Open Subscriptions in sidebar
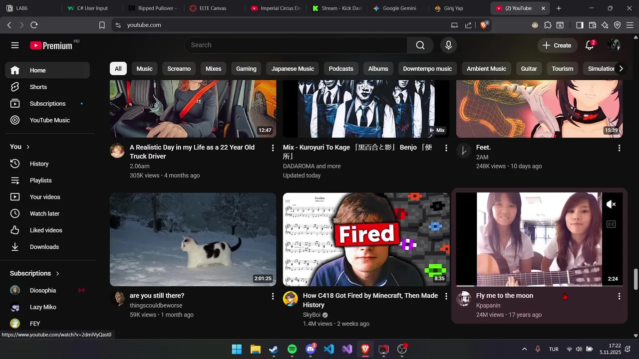The width and height of the screenshot is (639, 359). click(47, 104)
